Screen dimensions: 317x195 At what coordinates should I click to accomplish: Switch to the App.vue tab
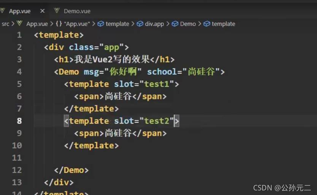(20, 11)
